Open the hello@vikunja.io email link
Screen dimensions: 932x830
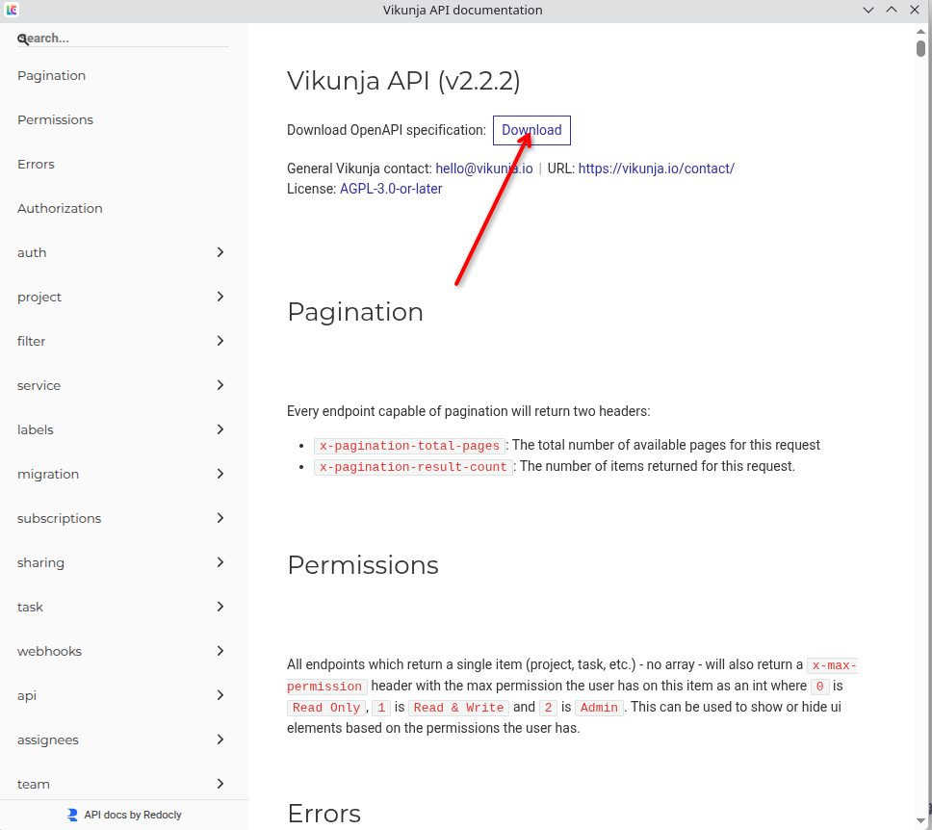(484, 169)
